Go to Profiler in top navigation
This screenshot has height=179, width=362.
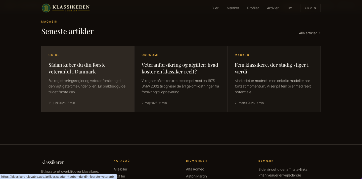coord(253,8)
